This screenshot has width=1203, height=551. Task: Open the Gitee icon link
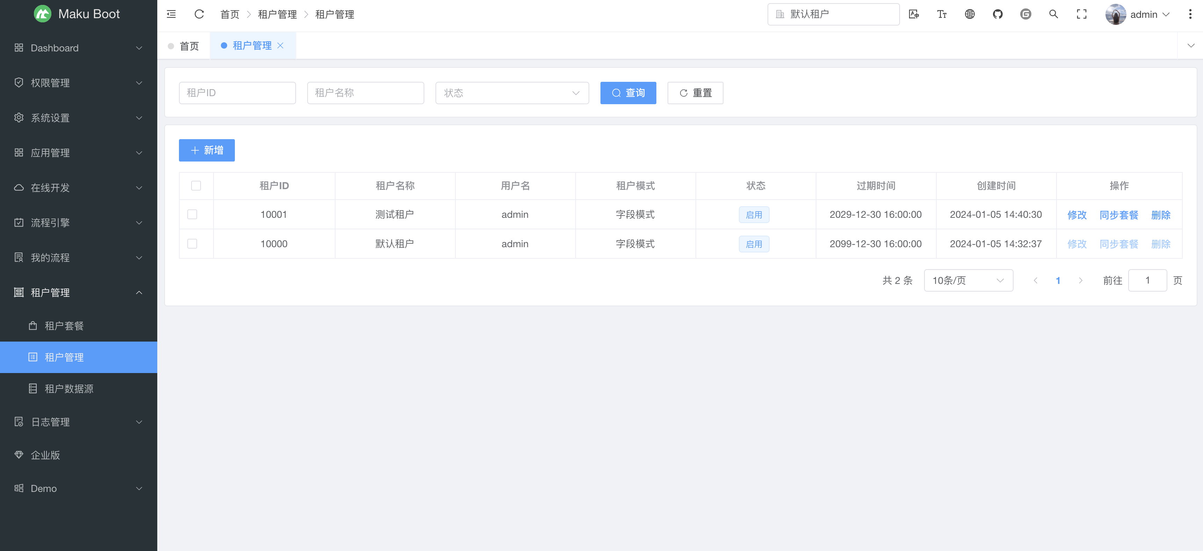click(1025, 14)
